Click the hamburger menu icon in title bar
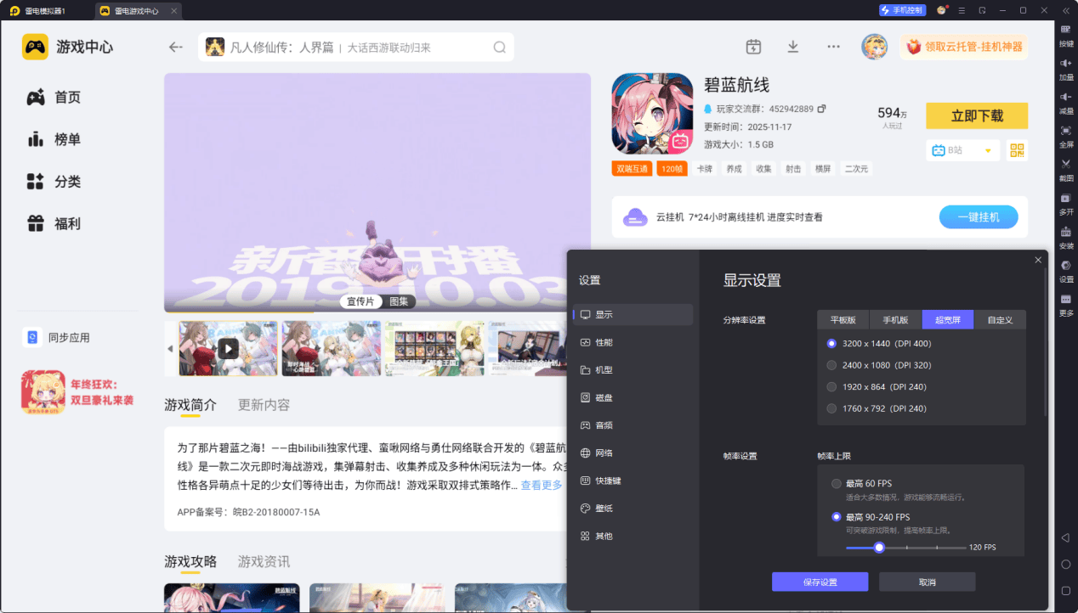Image resolution: width=1078 pixels, height=613 pixels. 962,10
